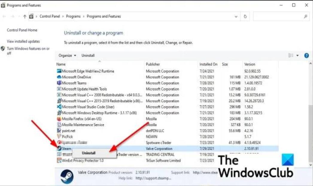This screenshot has width=313, height=186.
Task: Click Uninstall in the toolbar
Action: (88, 55)
